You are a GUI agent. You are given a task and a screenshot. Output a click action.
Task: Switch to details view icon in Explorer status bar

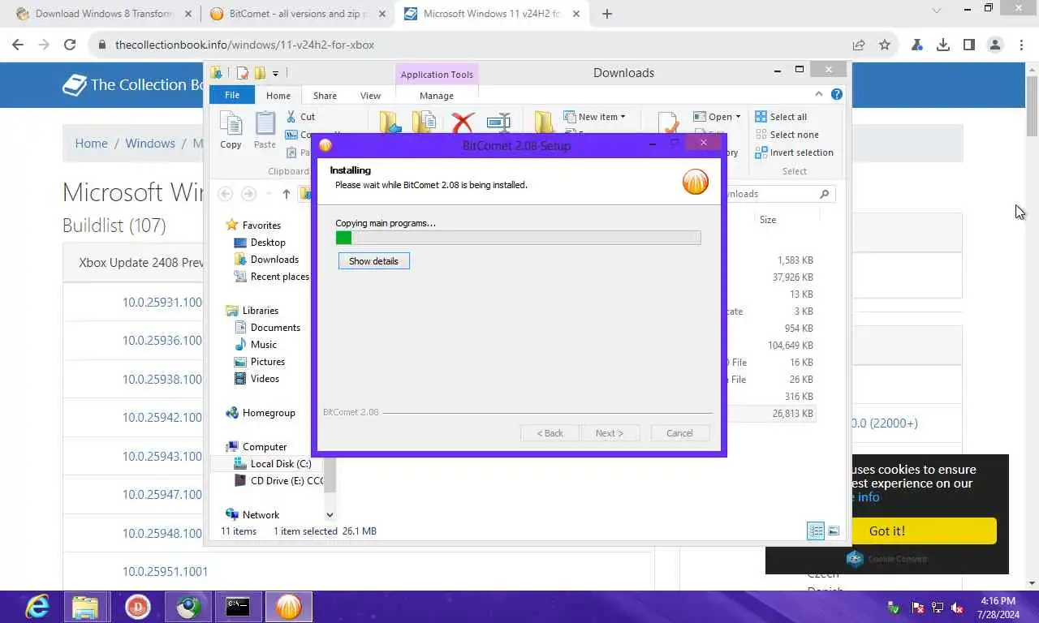click(816, 531)
